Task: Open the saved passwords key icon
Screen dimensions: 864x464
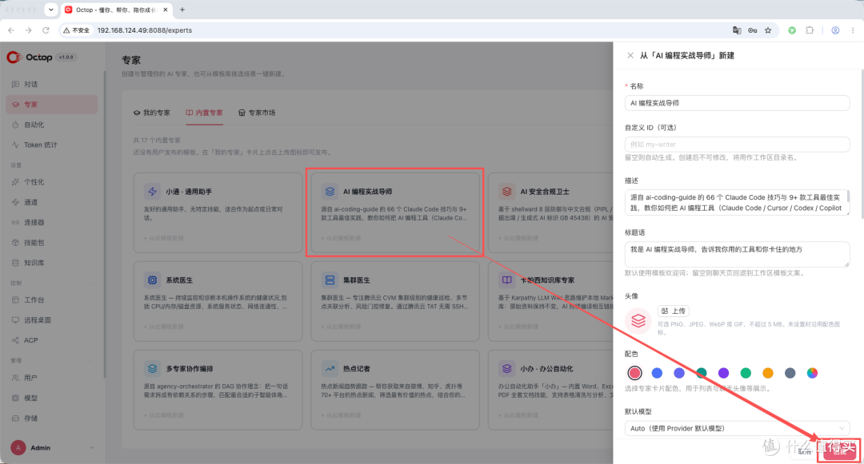Action: [752, 30]
